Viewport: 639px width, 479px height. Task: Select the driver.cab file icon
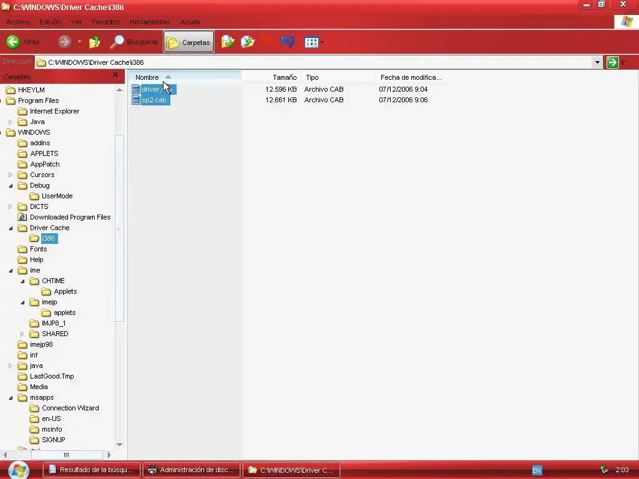click(136, 89)
